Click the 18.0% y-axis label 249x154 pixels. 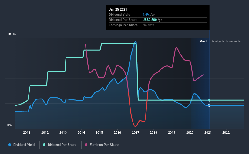pos(12,34)
